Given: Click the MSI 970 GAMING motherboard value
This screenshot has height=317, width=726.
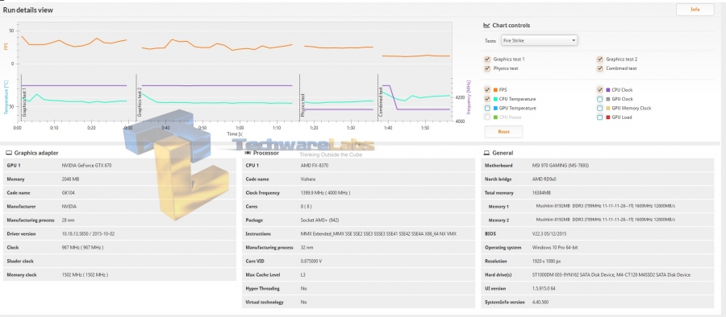Looking at the screenshot, I should (561, 165).
